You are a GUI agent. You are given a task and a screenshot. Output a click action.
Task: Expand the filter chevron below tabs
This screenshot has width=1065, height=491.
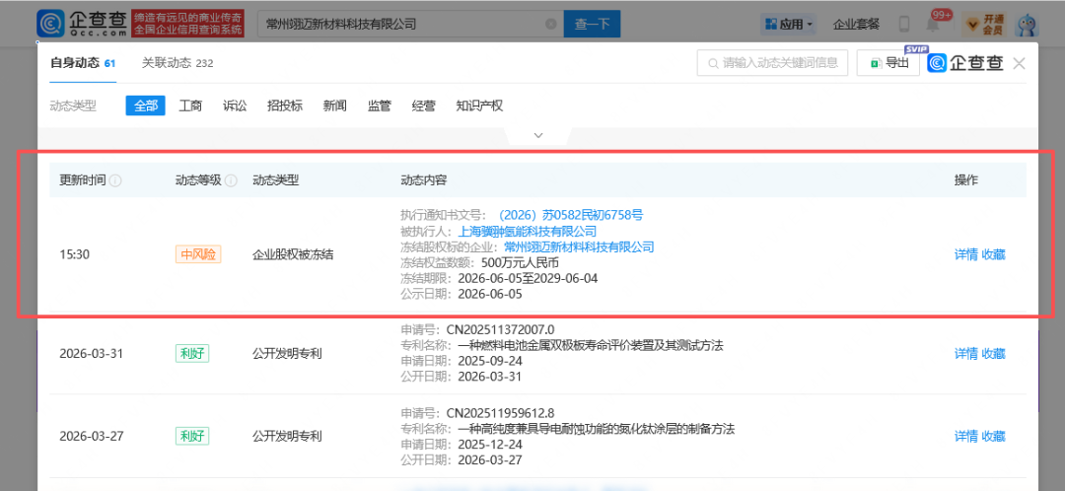coord(538,135)
